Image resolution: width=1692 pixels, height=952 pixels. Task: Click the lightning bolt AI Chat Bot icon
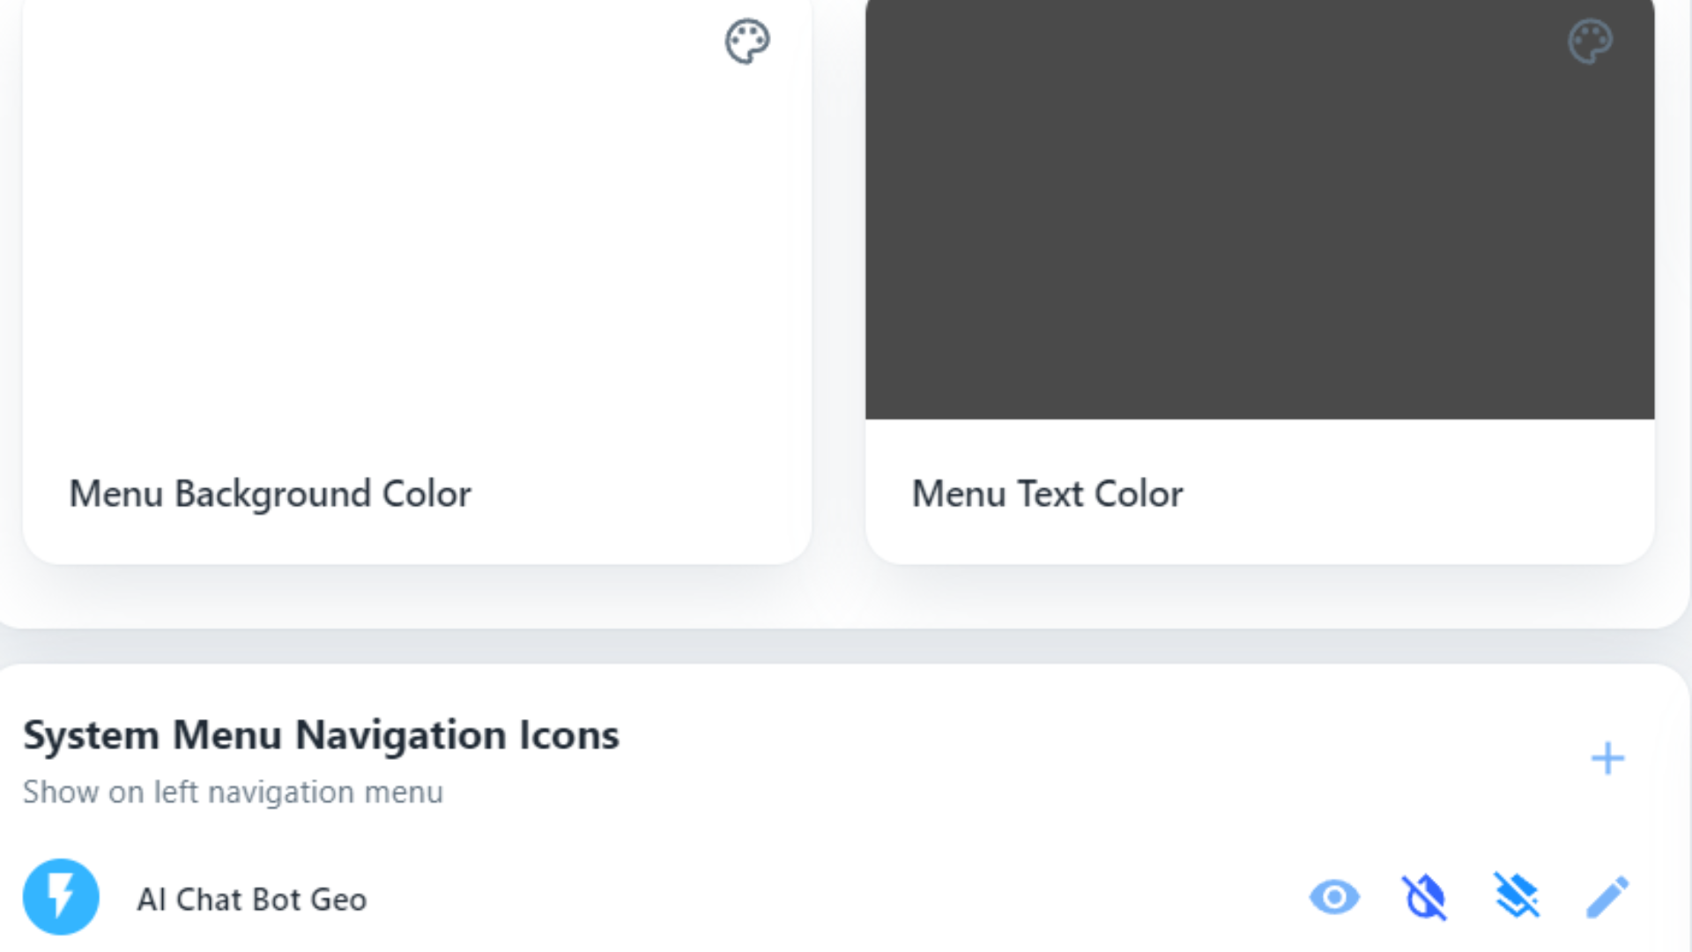61,897
